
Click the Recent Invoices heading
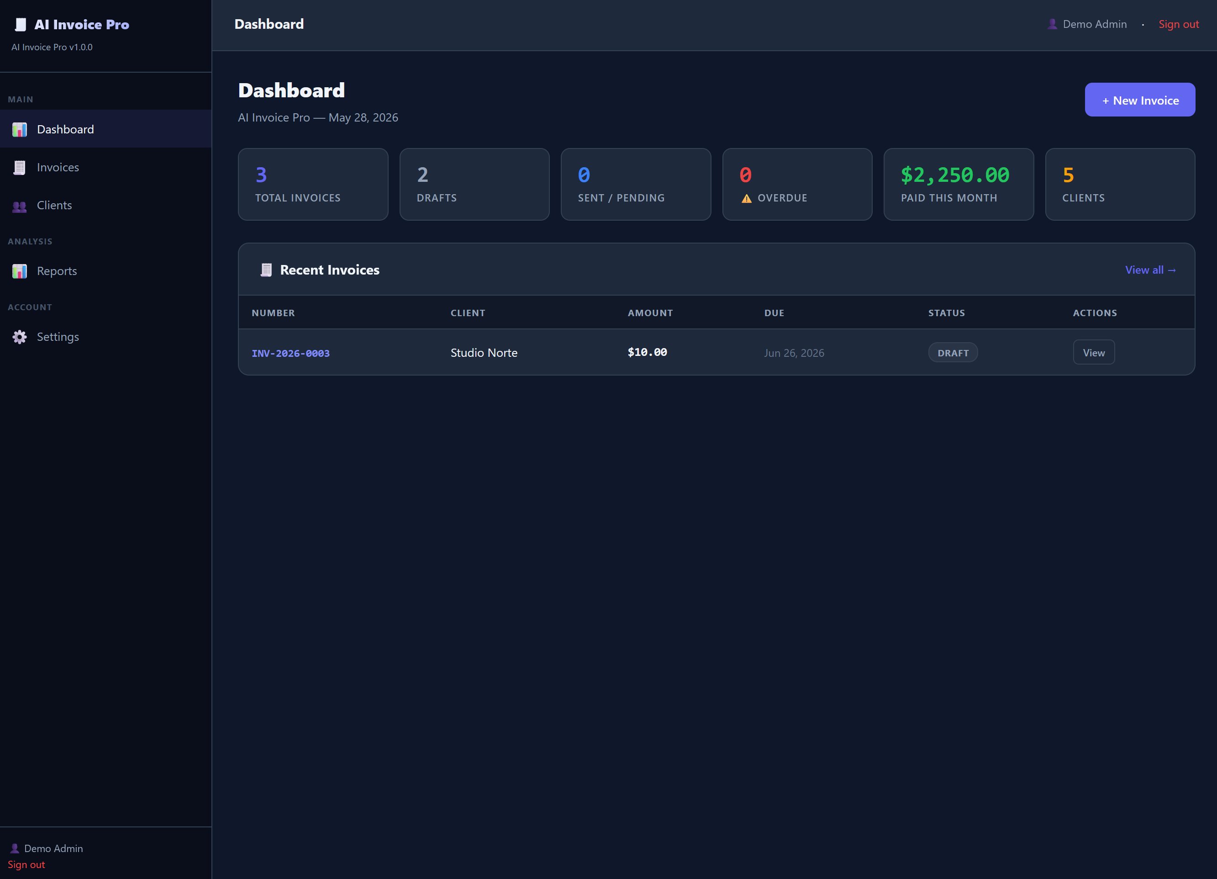pyautogui.click(x=329, y=270)
